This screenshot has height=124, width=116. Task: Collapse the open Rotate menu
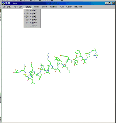[28, 7]
